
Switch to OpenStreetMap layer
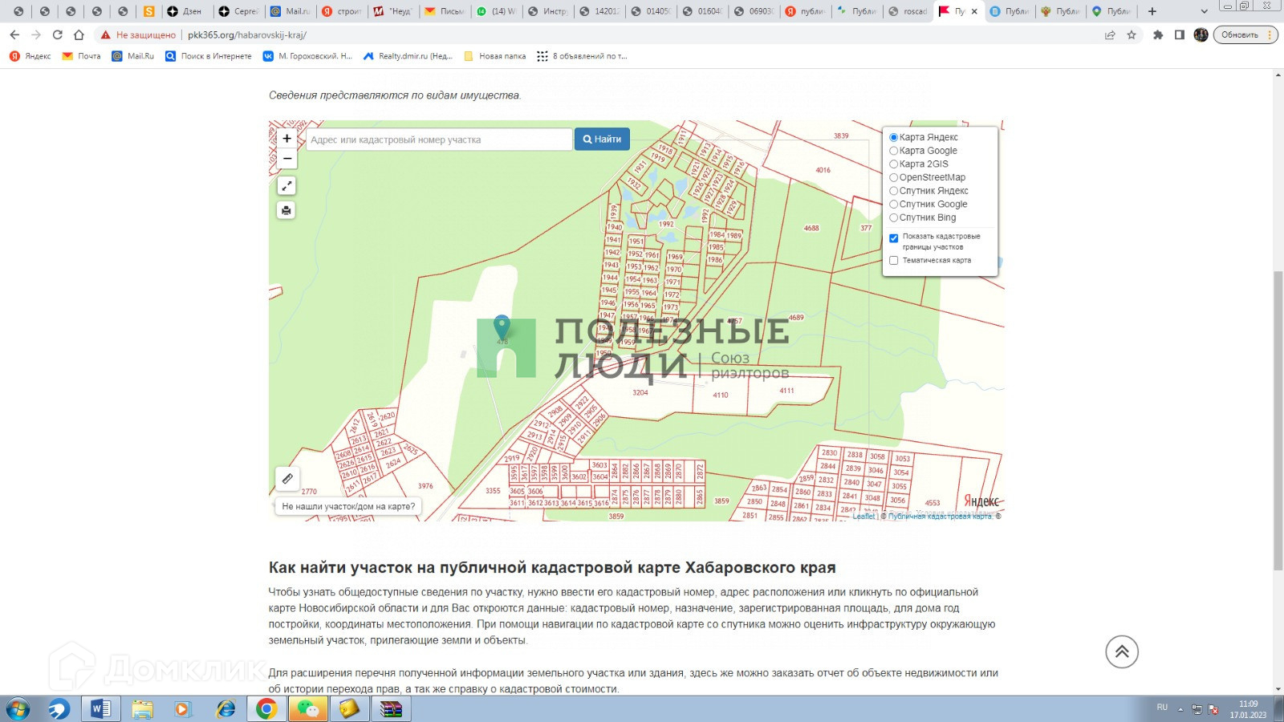coord(893,177)
